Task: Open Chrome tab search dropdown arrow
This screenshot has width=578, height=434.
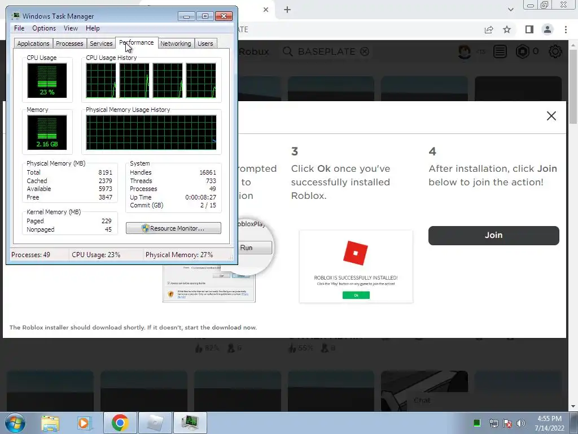Action: tap(510, 10)
